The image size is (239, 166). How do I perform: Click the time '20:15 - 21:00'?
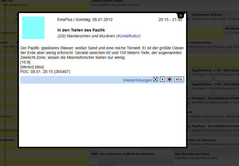pos(170,20)
